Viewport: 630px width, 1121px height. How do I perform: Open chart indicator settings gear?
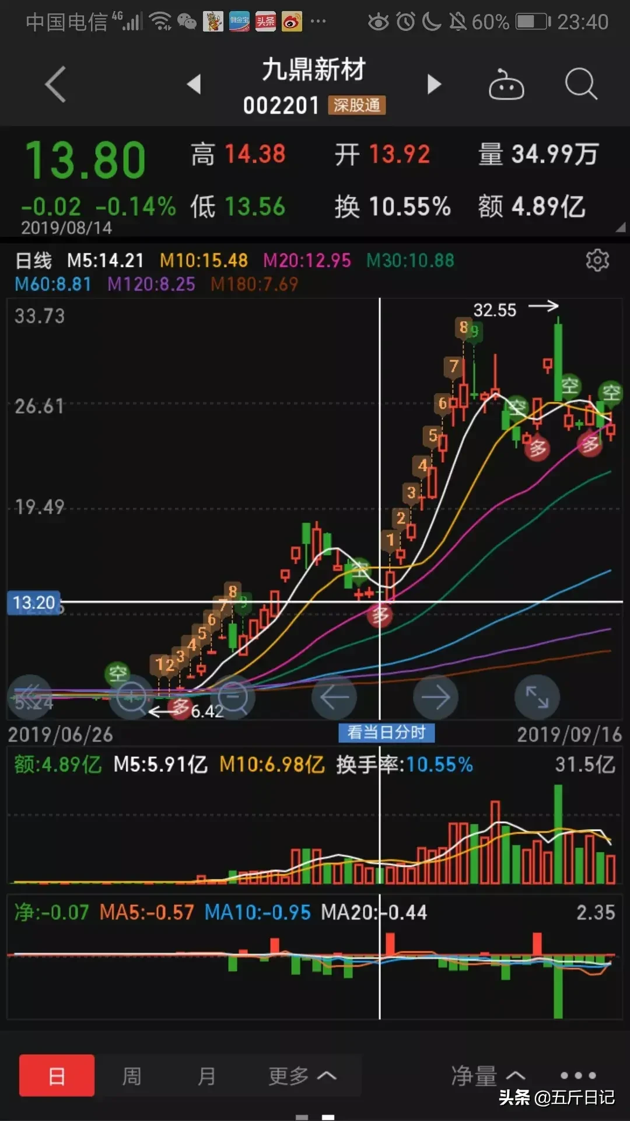pyautogui.click(x=597, y=260)
